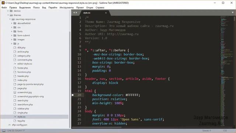Click the sidebar vertical scrollbar
Image resolution: width=236 pixels, height=133 pixels.
[70, 80]
